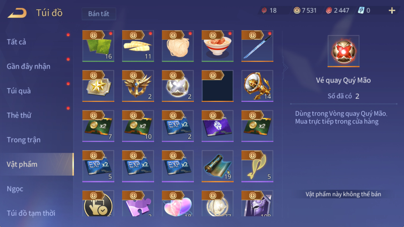Pick the golden horn item with 14
Image resolution: width=404 pixels, height=227 pixels.
(x=257, y=86)
